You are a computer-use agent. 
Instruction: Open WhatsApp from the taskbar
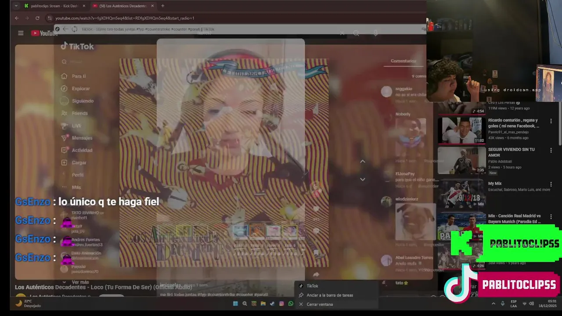click(x=291, y=304)
